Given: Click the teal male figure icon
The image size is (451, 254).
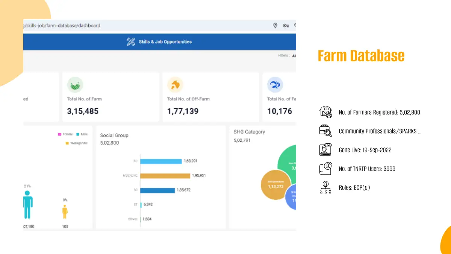Looking at the screenshot, I should [x=27, y=205].
